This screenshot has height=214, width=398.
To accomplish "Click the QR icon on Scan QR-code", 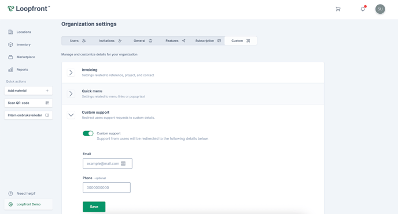I will coord(47,103).
